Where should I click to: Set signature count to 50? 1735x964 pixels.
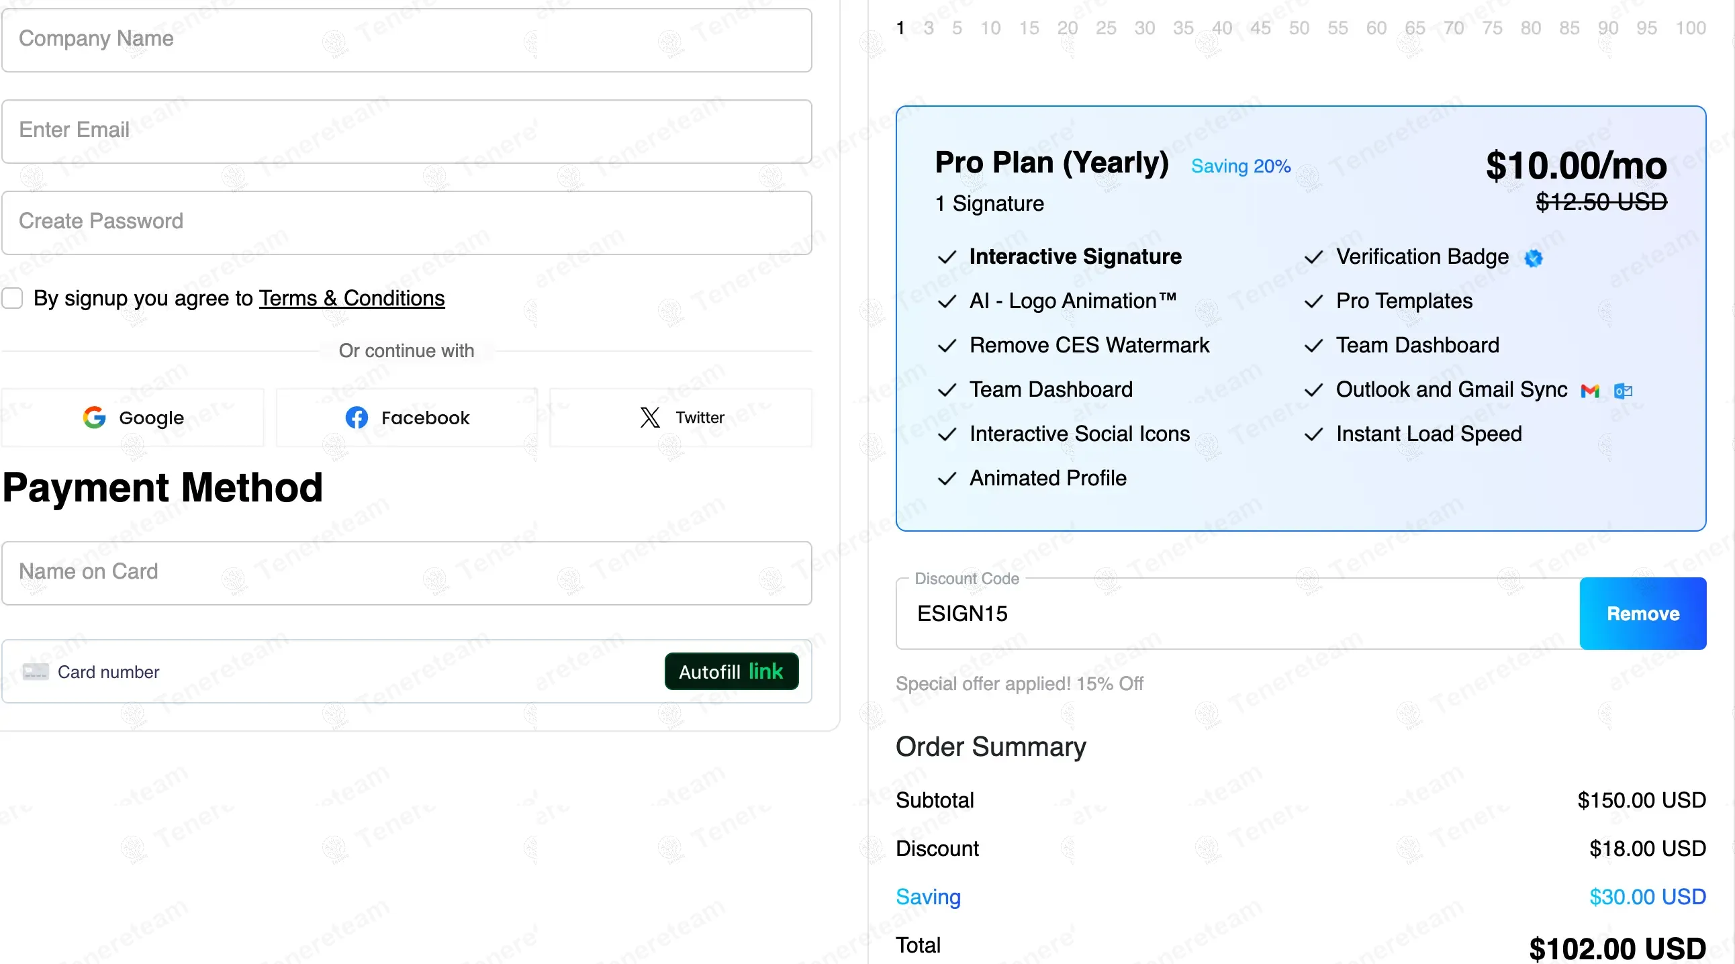(x=1299, y=28)
